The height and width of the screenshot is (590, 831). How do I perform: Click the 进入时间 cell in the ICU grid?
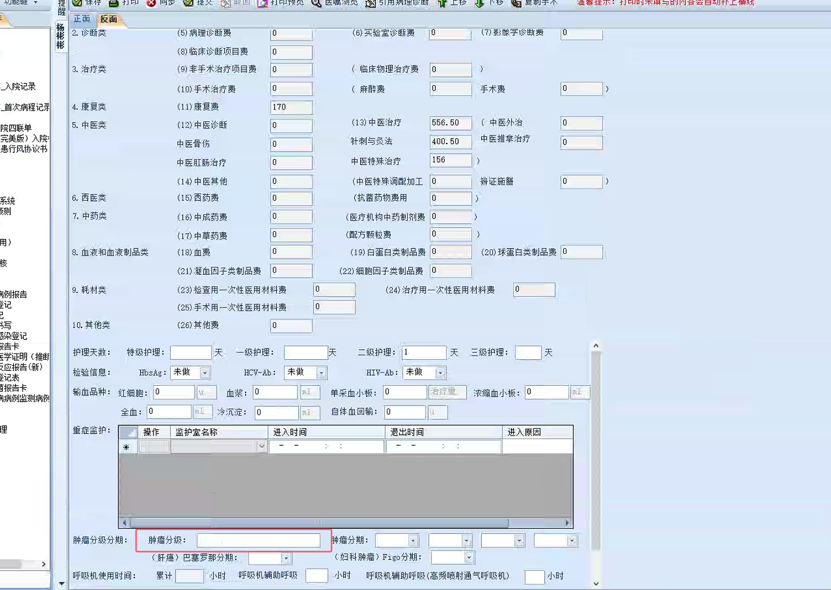[x=327, y=447]
